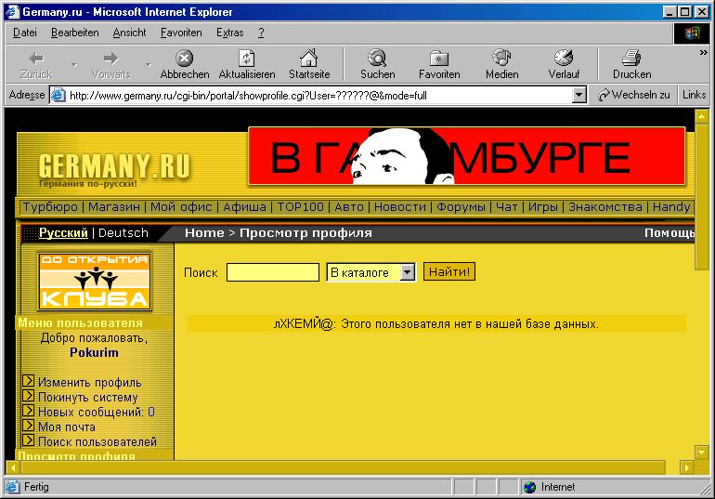Open the Datei menu
715x499 pixels.
25,33
